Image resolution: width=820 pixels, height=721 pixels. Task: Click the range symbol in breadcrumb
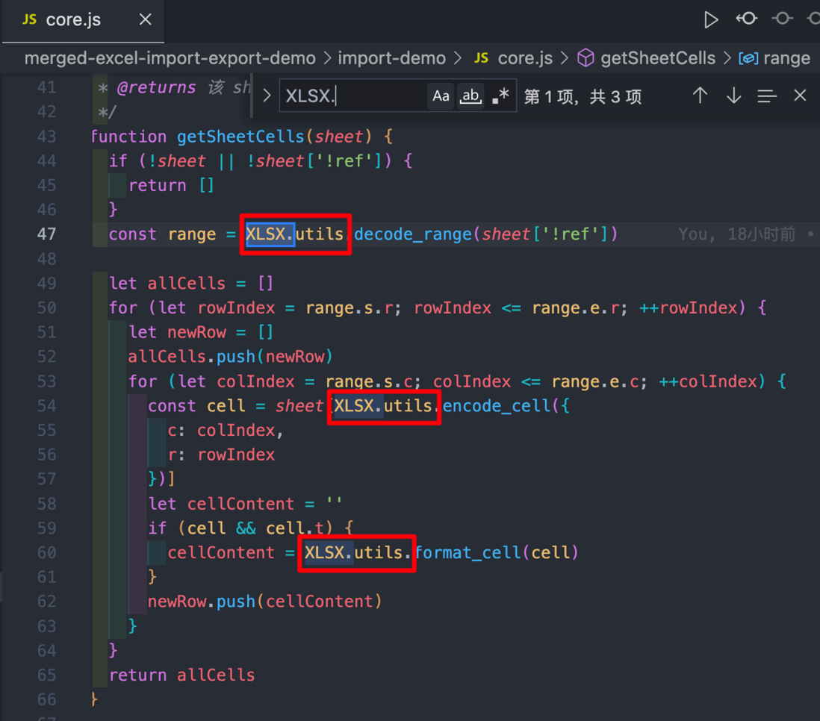tap(774, 58)
